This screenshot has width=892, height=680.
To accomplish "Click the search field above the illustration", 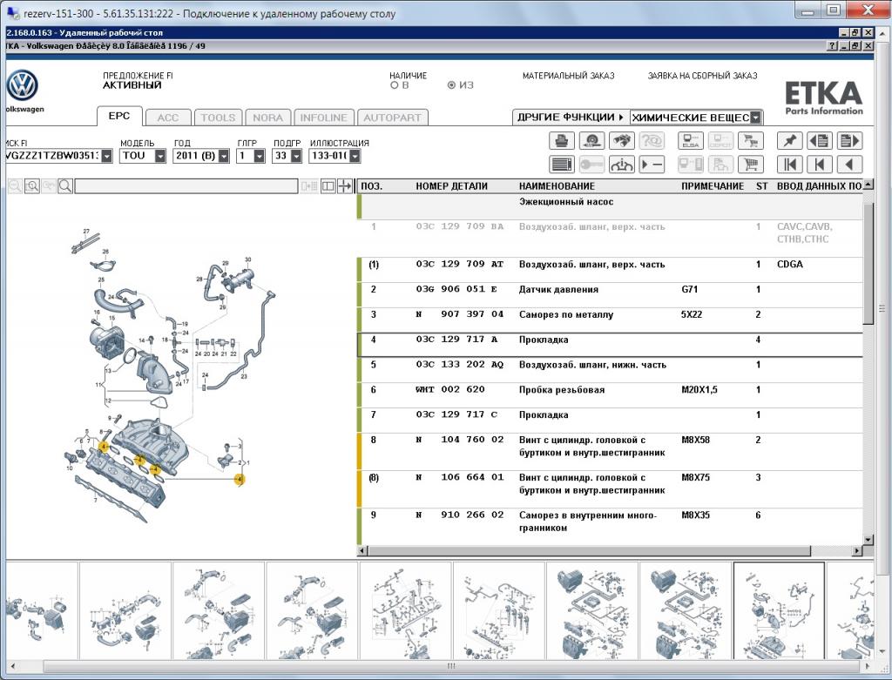I will pos(186,186).
